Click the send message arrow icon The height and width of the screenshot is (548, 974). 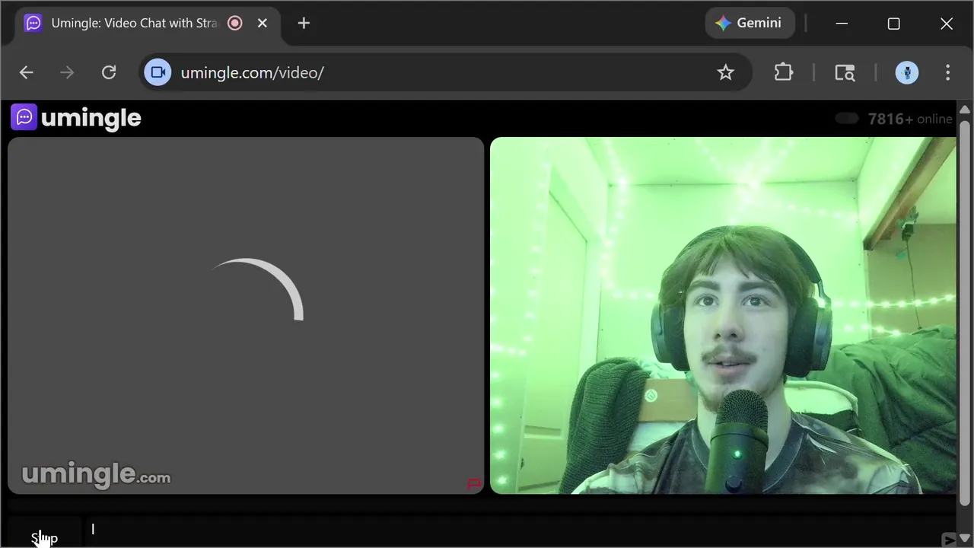948,539
